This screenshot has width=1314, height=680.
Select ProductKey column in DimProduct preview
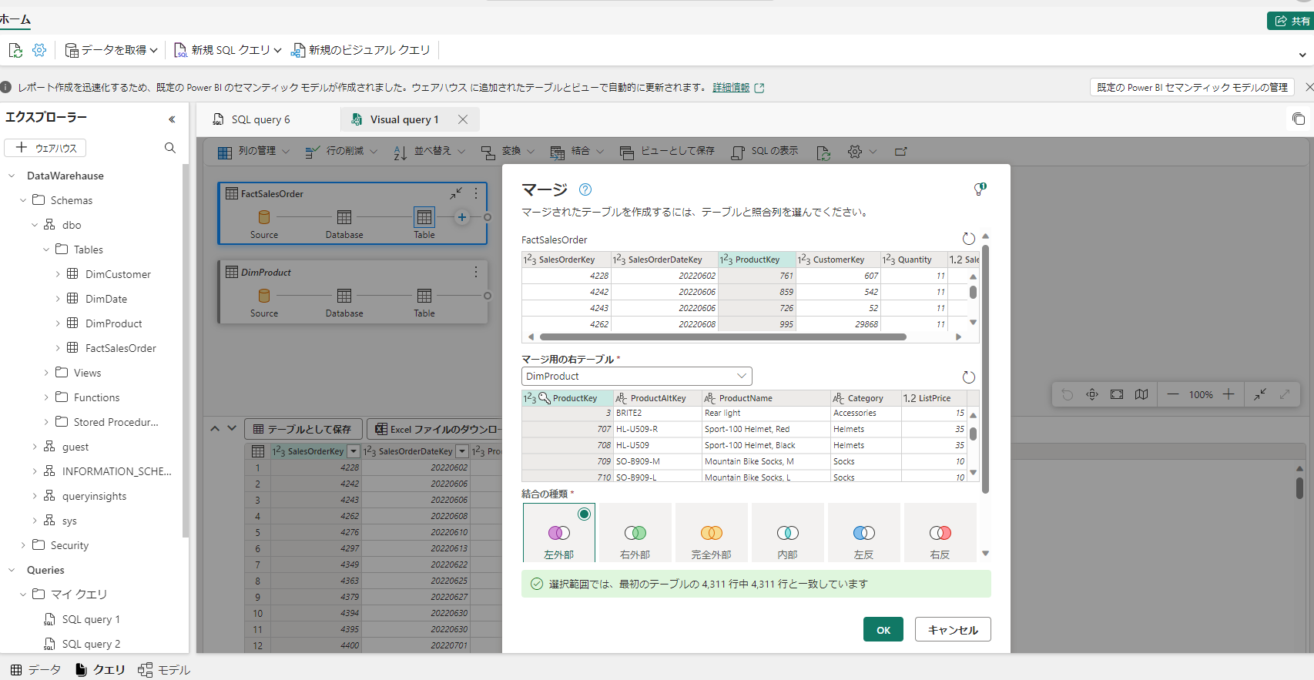(x=568, y=398)
